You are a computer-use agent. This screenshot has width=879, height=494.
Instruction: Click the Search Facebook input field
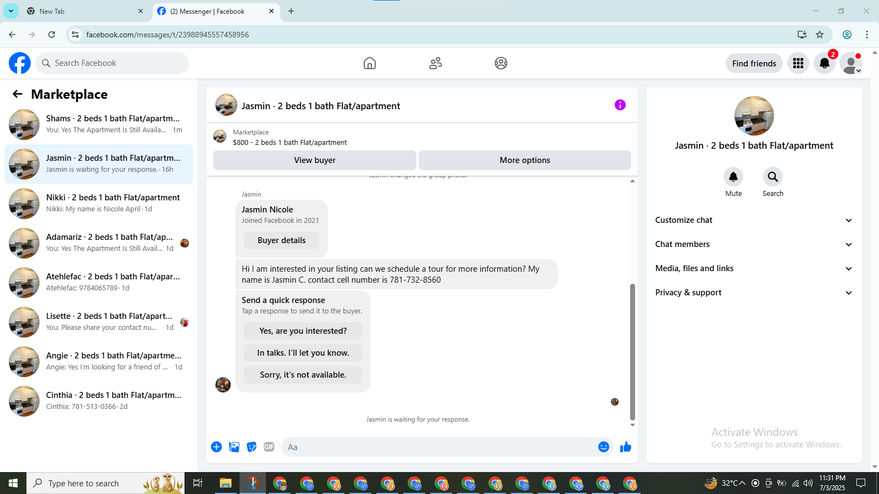(x=112, y=63)
